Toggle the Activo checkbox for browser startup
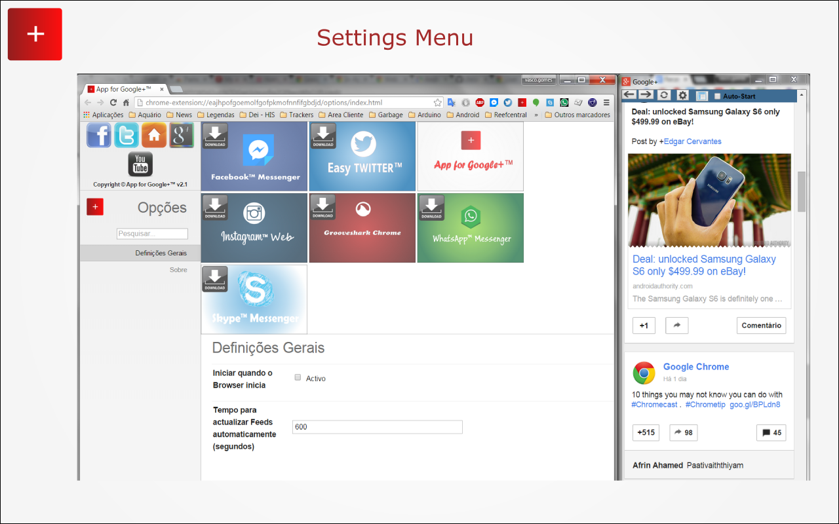The width and height of the screenshot is (839, 524). [x=298, y=377]
